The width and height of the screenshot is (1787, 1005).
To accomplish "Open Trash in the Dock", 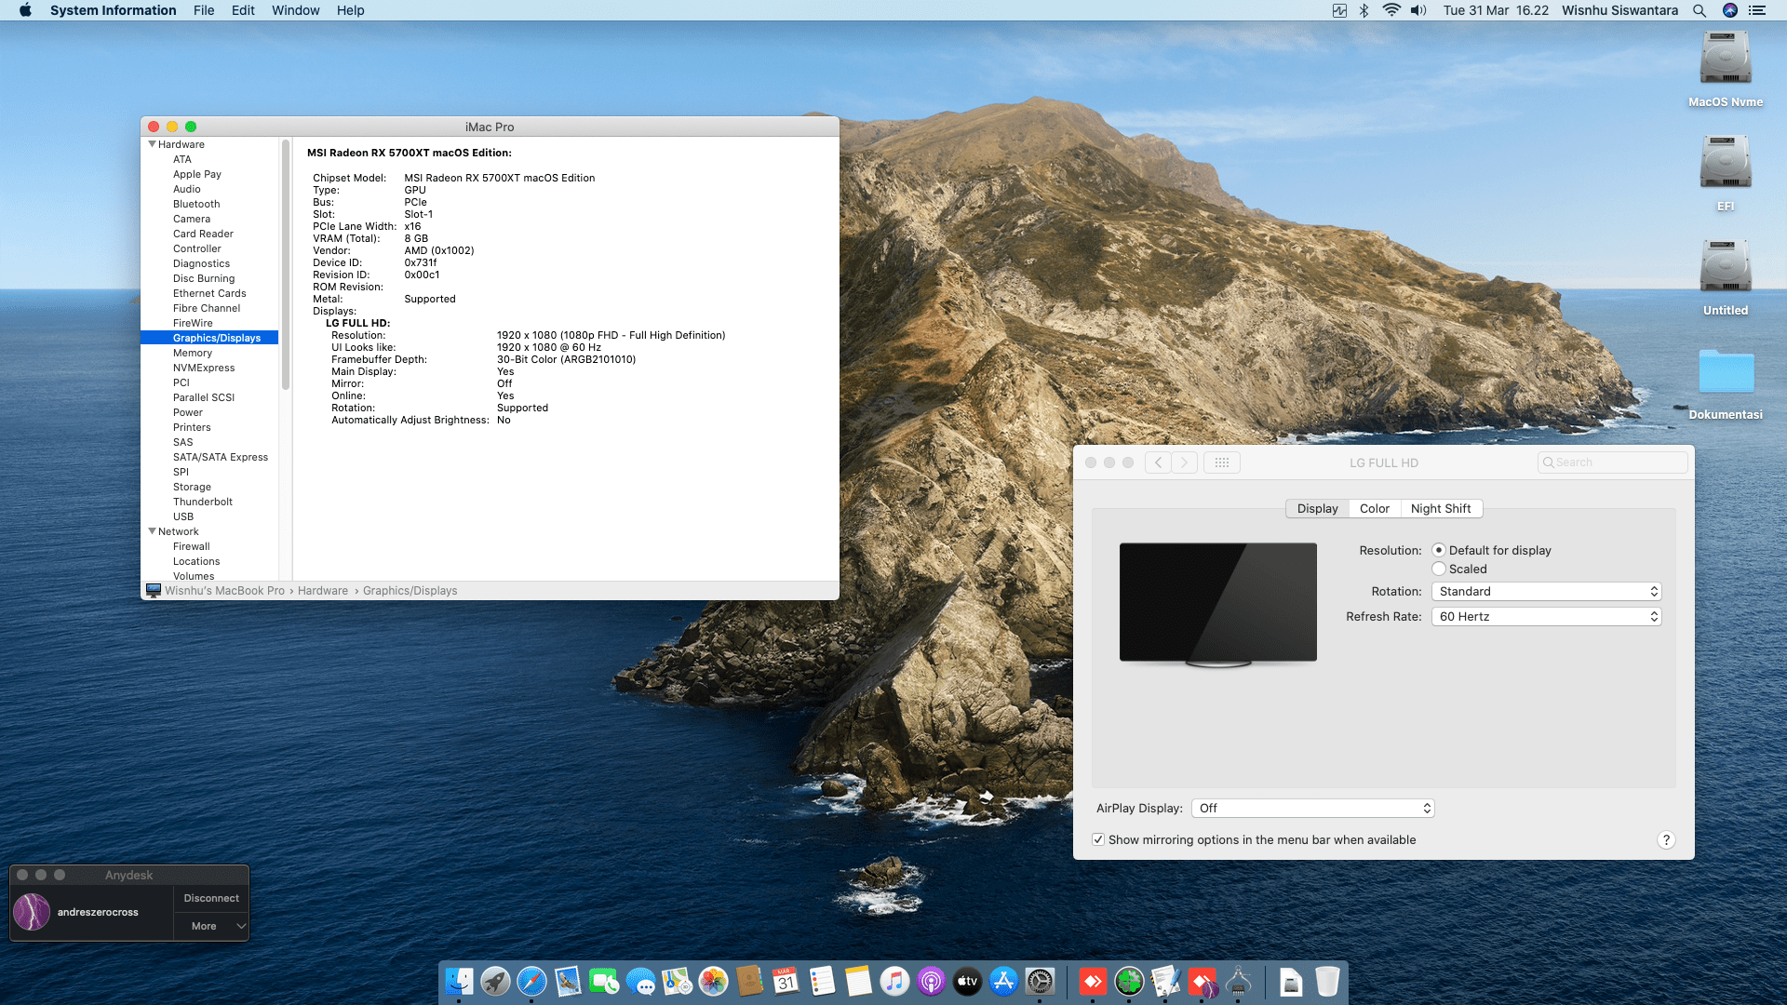I will (x=1327, y=981).
